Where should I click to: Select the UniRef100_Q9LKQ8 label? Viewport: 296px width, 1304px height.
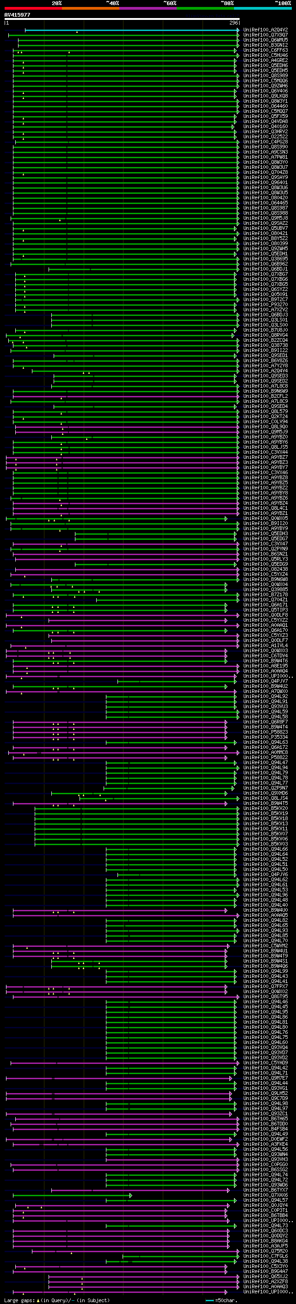pyautogui.click(x=265, y=96)
